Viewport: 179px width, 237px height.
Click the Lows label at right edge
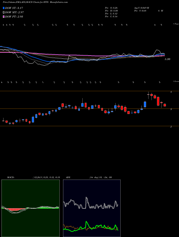tap(176, 81)
